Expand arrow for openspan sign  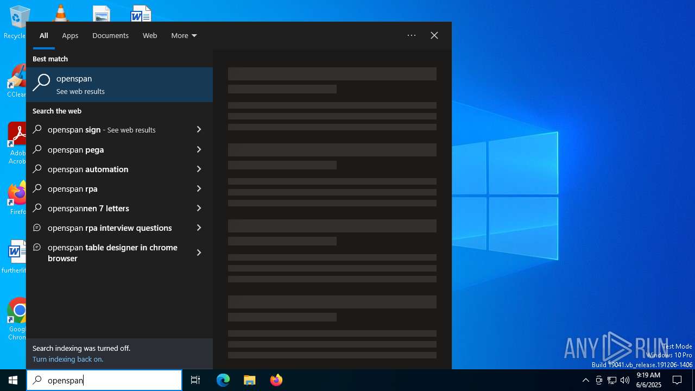point(199,130)
